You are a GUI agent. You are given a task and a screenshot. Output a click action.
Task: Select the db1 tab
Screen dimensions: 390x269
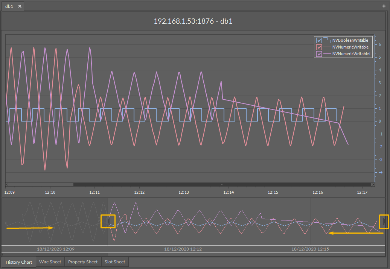(x=9, y=6)
